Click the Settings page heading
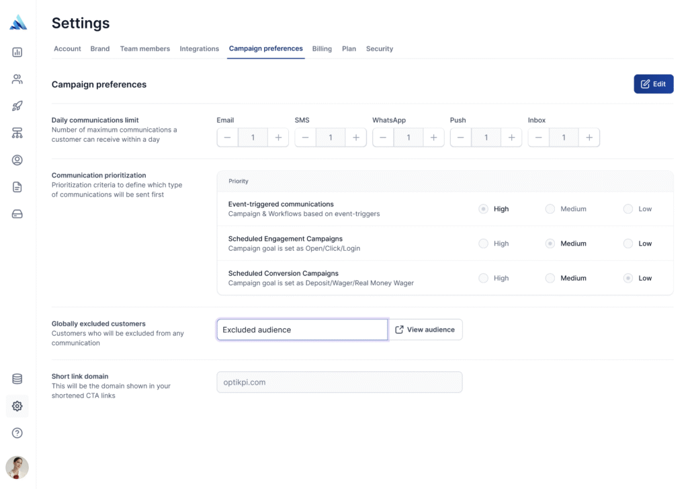 click(81, 23)
